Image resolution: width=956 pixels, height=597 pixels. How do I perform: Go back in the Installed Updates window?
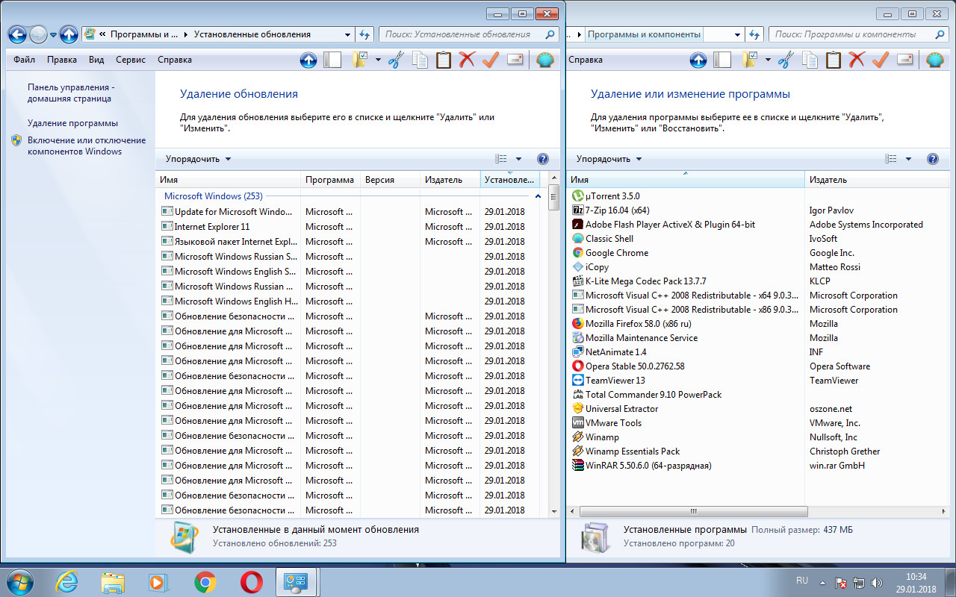(18, 34)
